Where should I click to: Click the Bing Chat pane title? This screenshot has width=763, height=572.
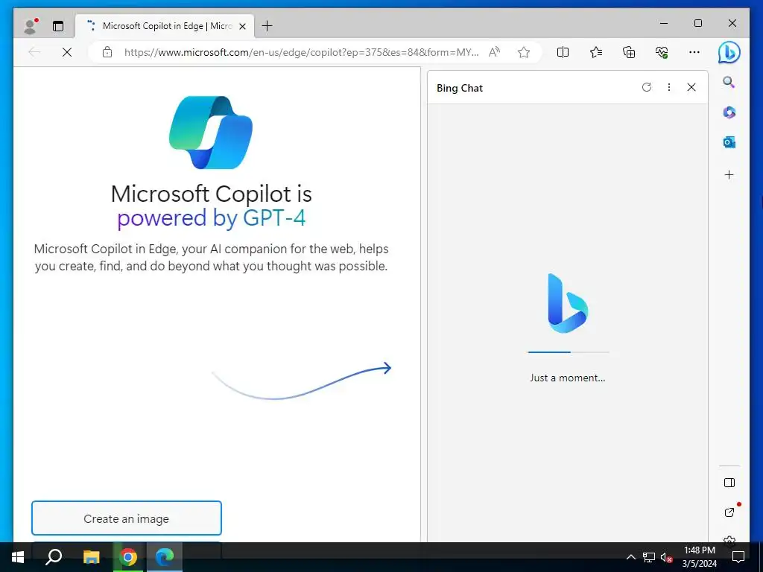(460, 88)
